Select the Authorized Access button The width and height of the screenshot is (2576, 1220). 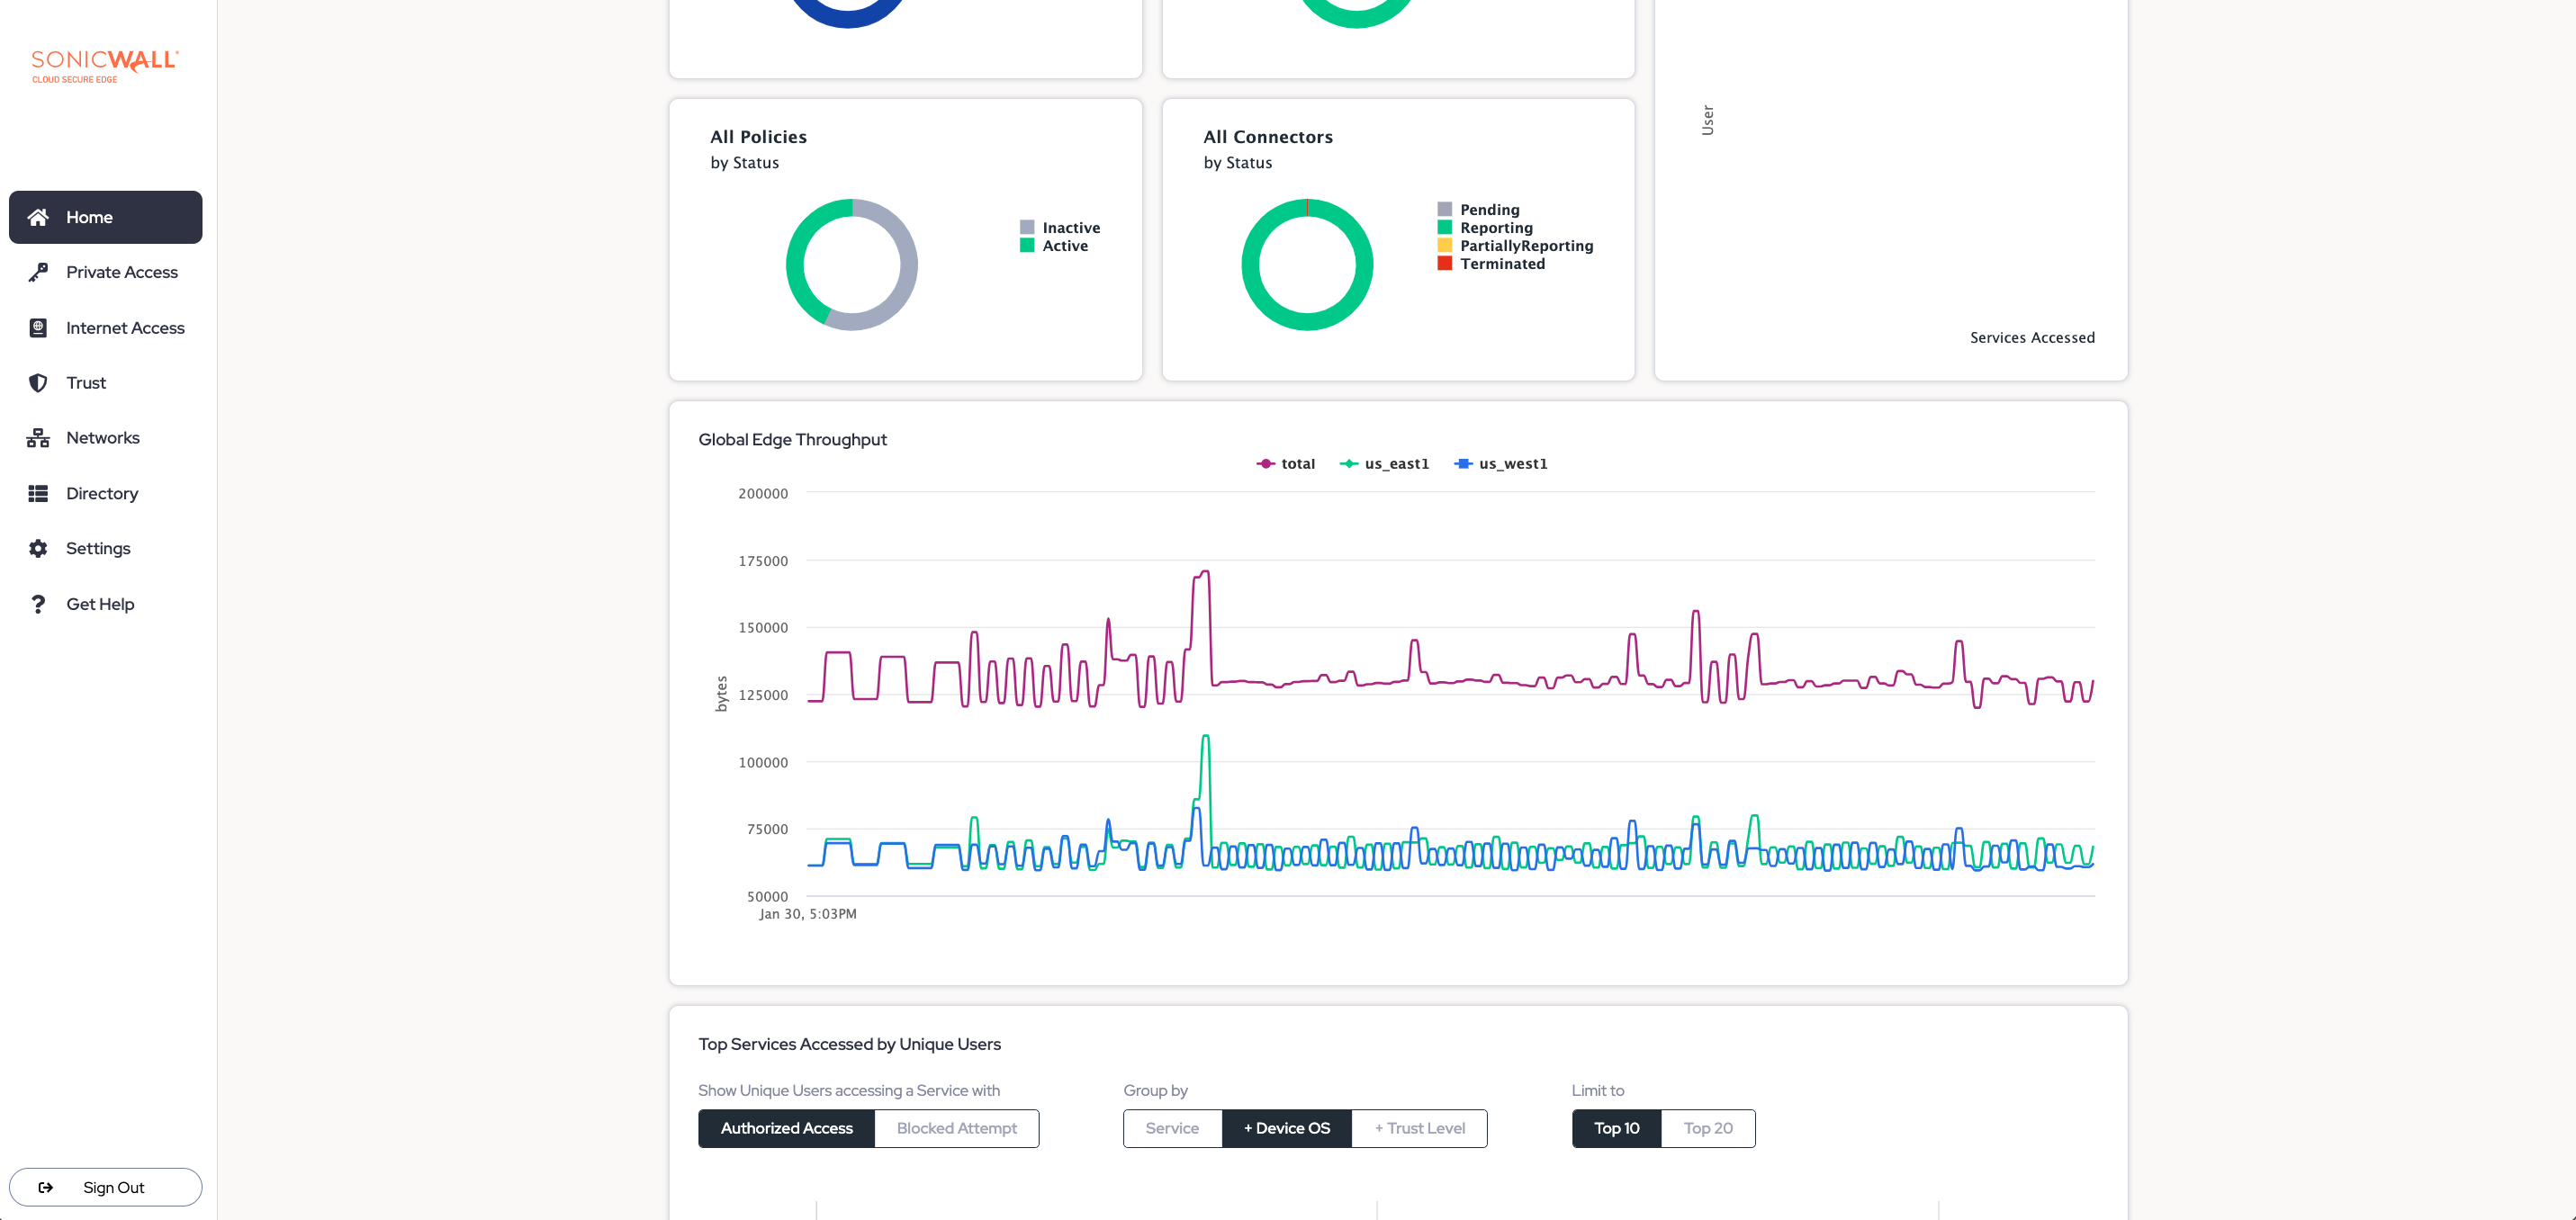786,1128
